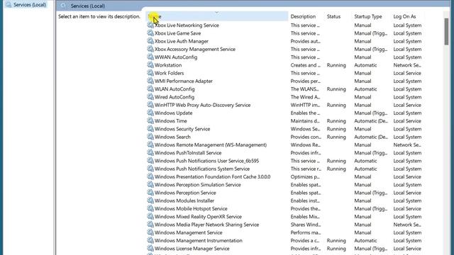Screen dimensions: 454x255
Task: Click Running status of WLAN AutoConfig row
Action: pyautogui.click(x=336, y=89)
